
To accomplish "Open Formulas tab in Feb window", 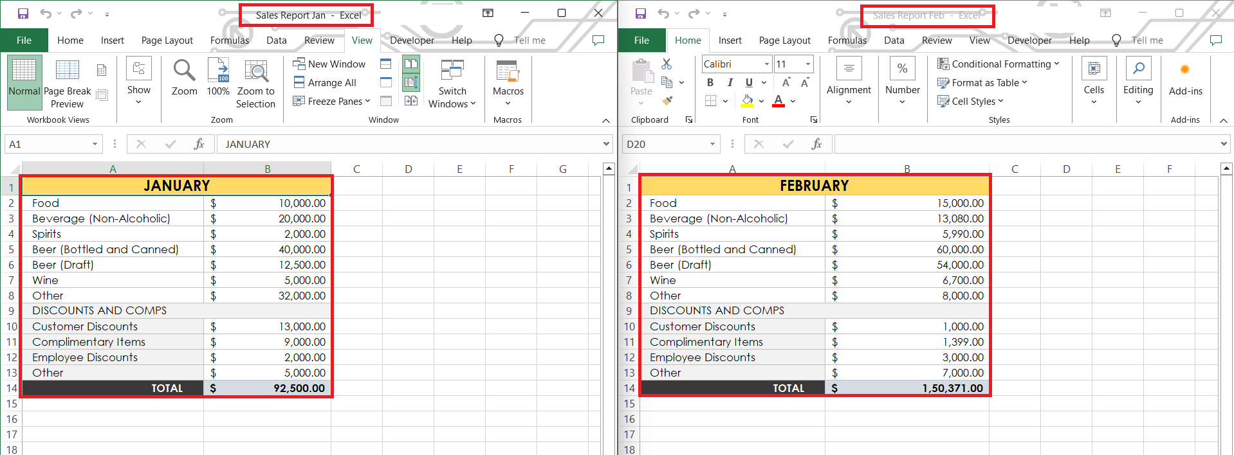I will tap(847, 40).
